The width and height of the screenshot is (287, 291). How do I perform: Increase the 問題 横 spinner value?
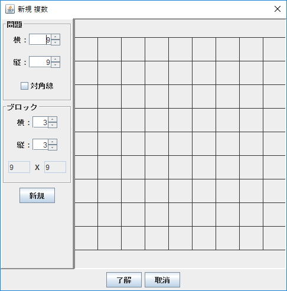click(56, 37)
